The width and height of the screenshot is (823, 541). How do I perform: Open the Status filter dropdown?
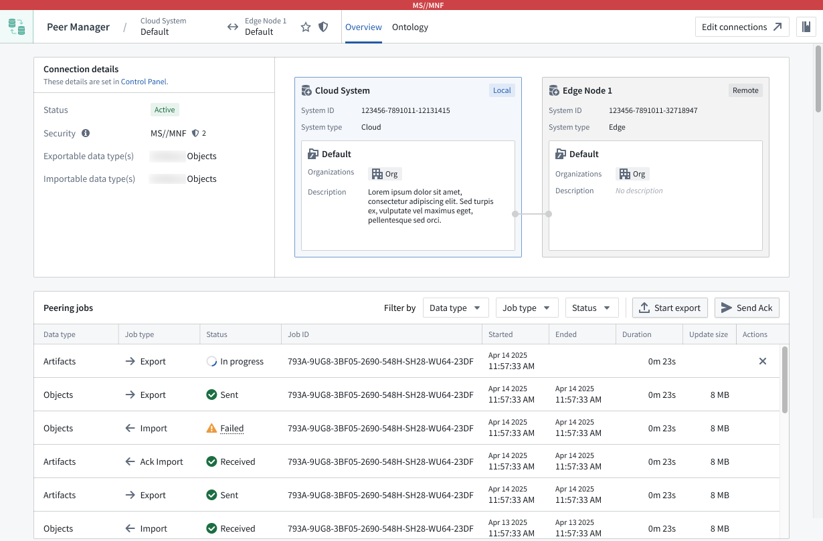[591, 308]
